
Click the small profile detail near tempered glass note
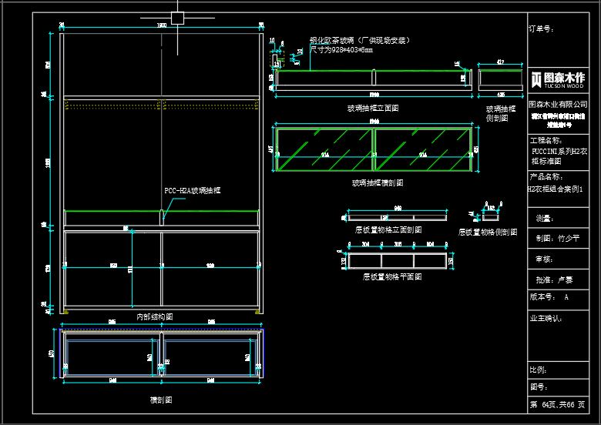pos(275,60)
